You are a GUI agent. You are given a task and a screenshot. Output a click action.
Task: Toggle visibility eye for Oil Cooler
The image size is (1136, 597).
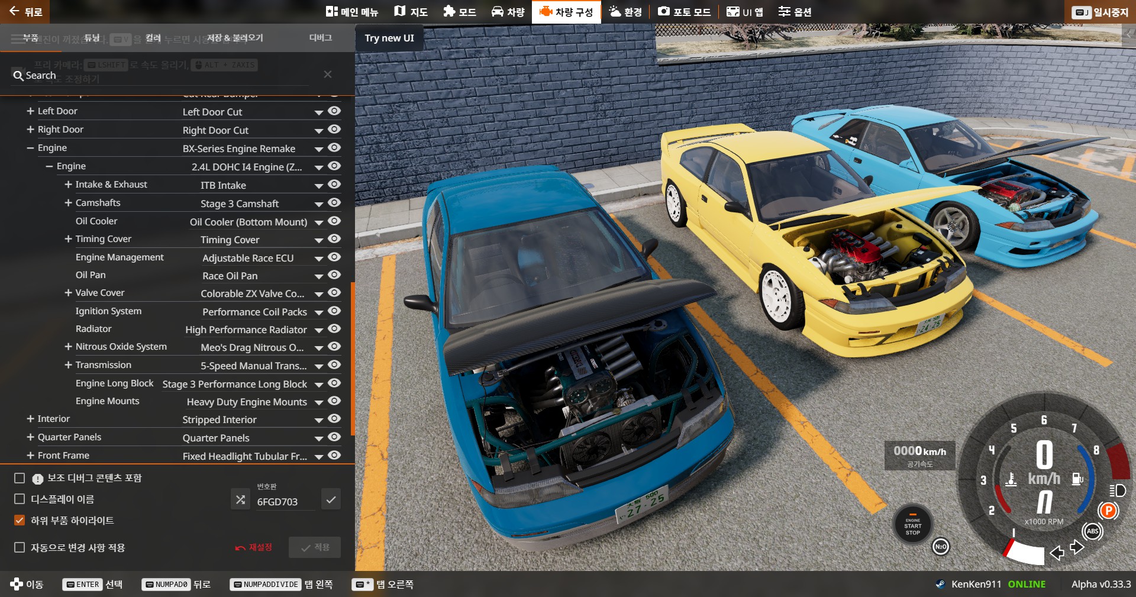coord(334,221)
